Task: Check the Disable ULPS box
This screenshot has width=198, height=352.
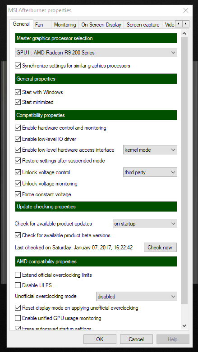Action: tap(18, 285)
